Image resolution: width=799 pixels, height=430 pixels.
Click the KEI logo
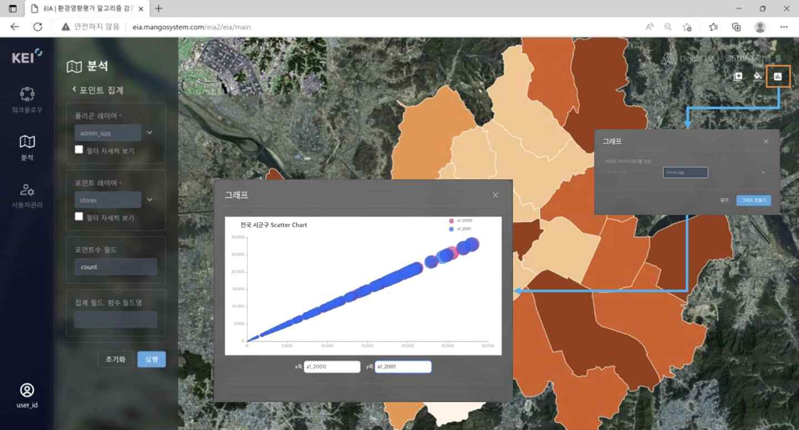(27, 56)
